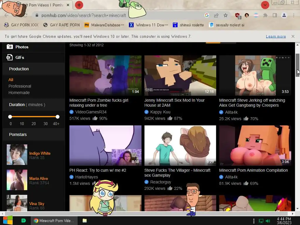Go back using the browser back arrow

tap(6, 15)
